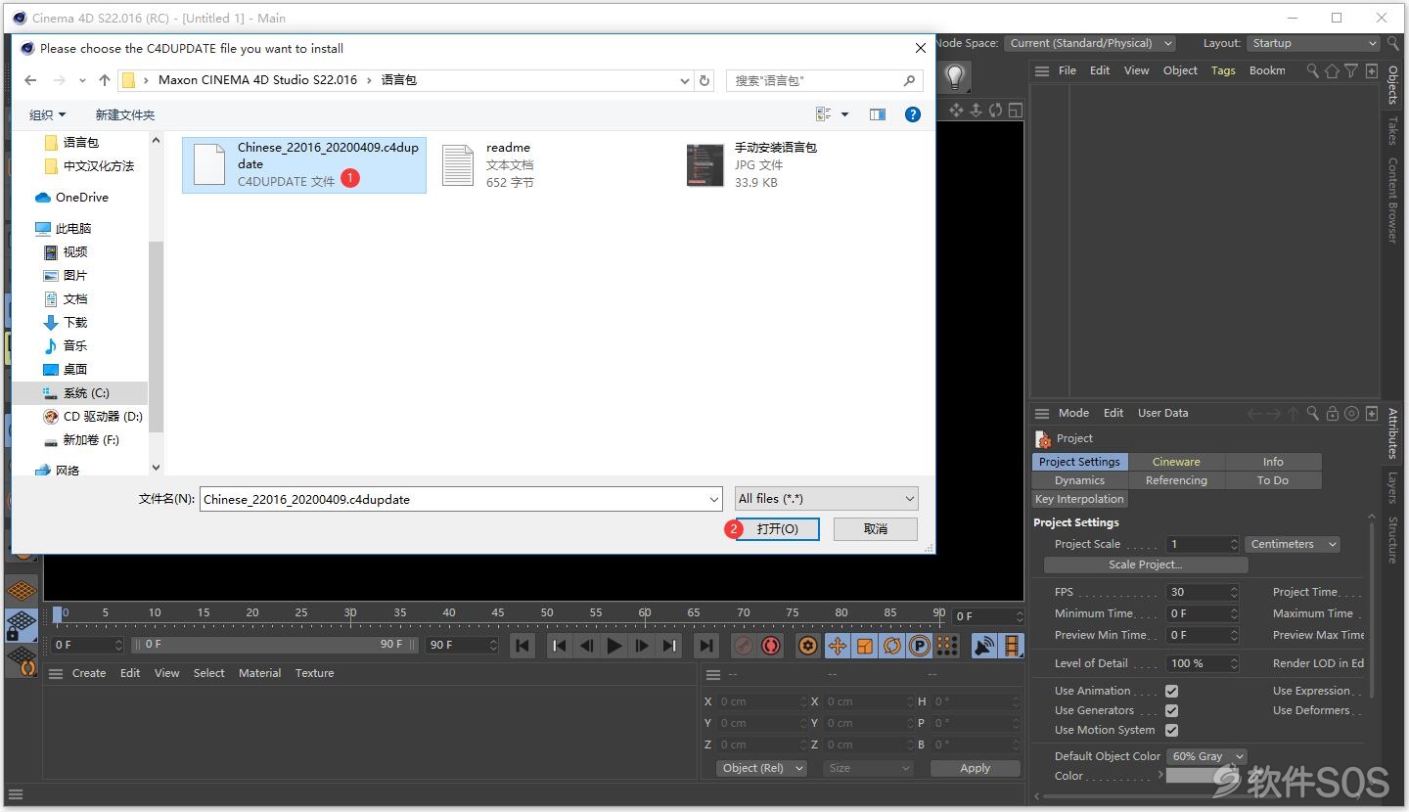Click the 搜索"语言包" search field
1409x812 pixels.
825,80
